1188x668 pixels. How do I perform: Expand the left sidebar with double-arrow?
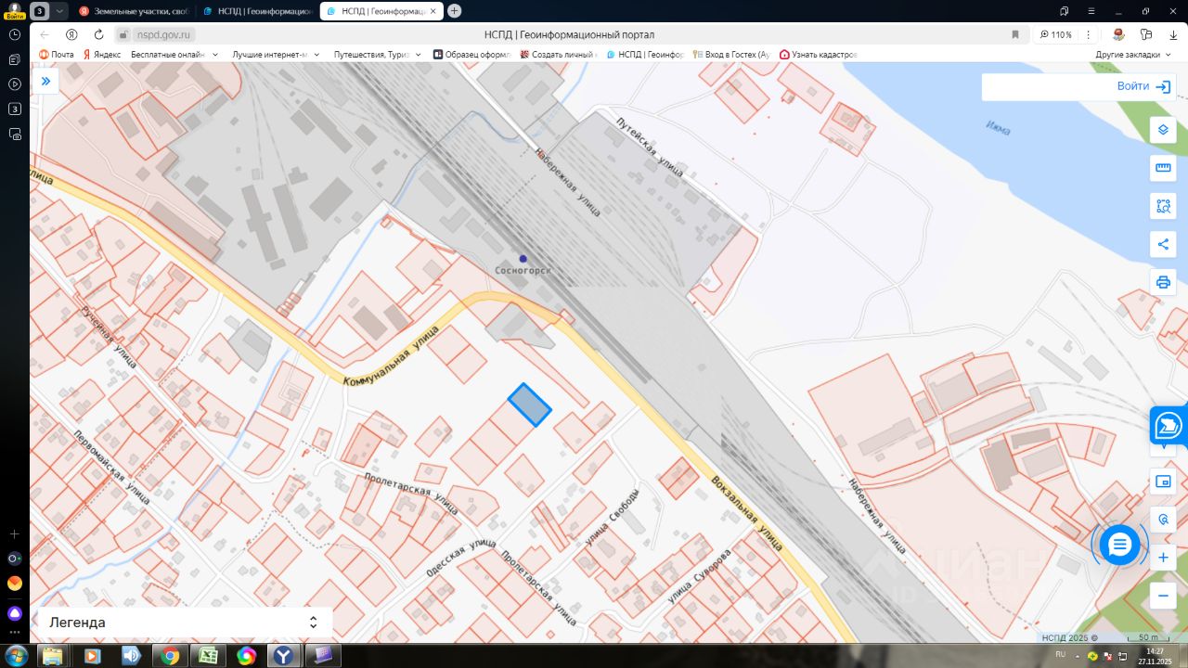click(x=45, y=82)
